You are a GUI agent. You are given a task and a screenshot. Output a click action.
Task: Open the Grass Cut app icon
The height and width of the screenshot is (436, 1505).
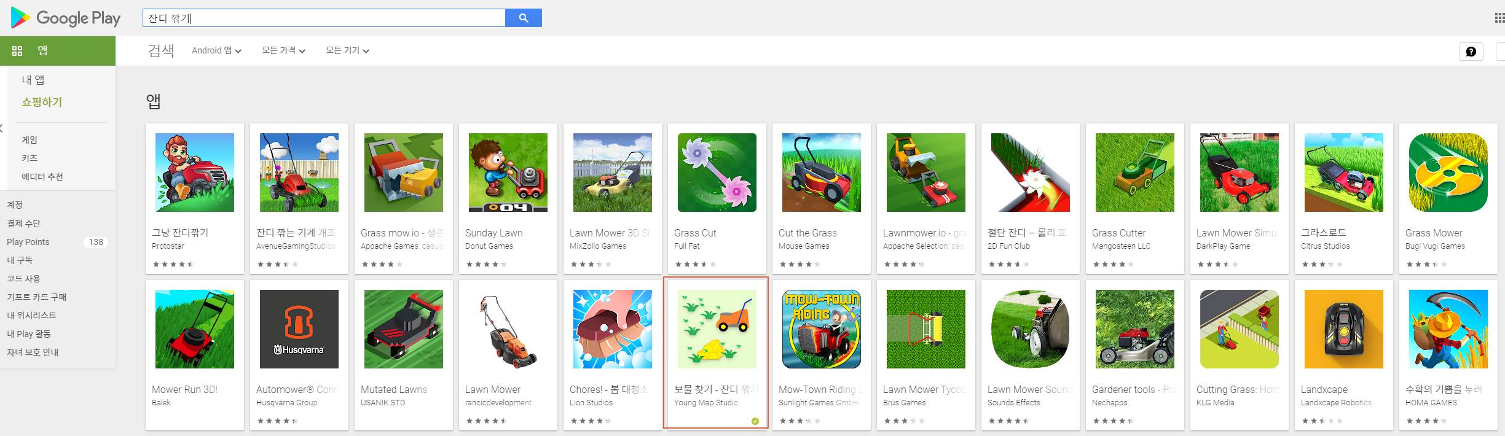717,173
